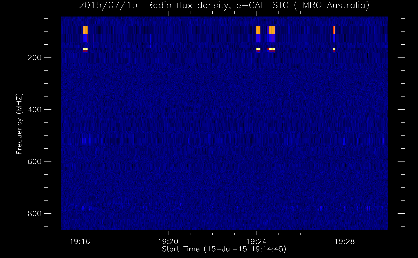Image resolution: width=418 pixels, height=258 pixels.
Task: Click the 19:24 time tick label
Action: pyautogui.click(x=257, y=242)
